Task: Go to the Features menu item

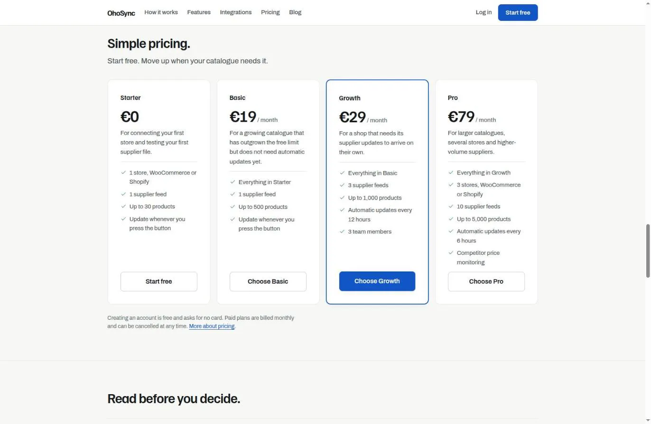Action: 199,12
